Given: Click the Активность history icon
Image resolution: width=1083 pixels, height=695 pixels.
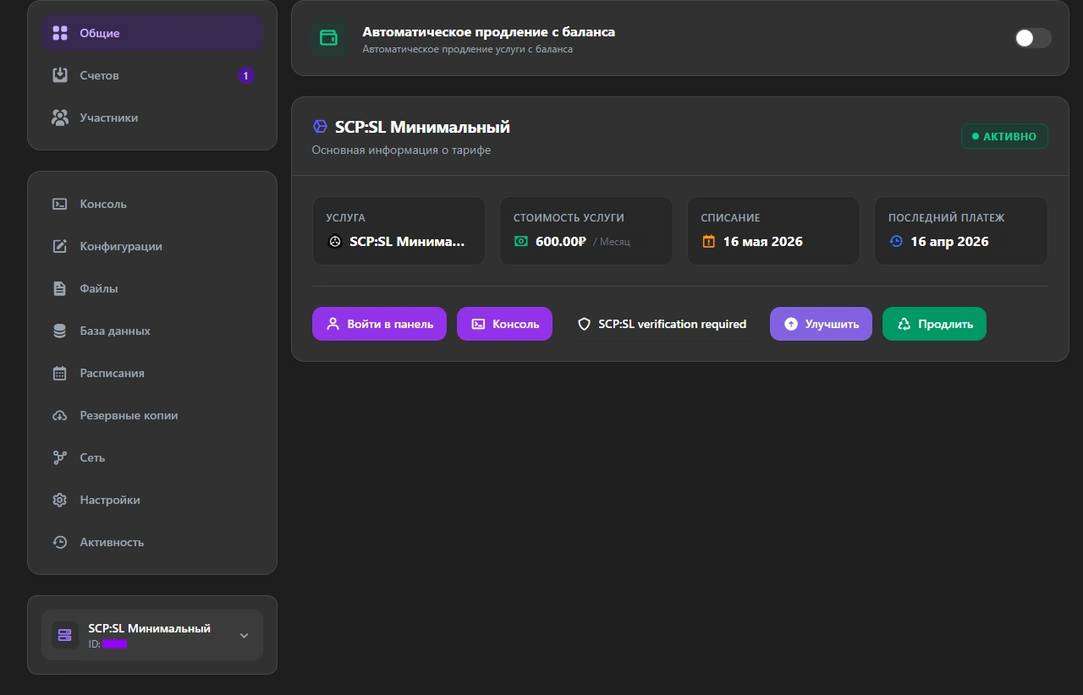Looking at the screenshot, I should pos(60,542).
